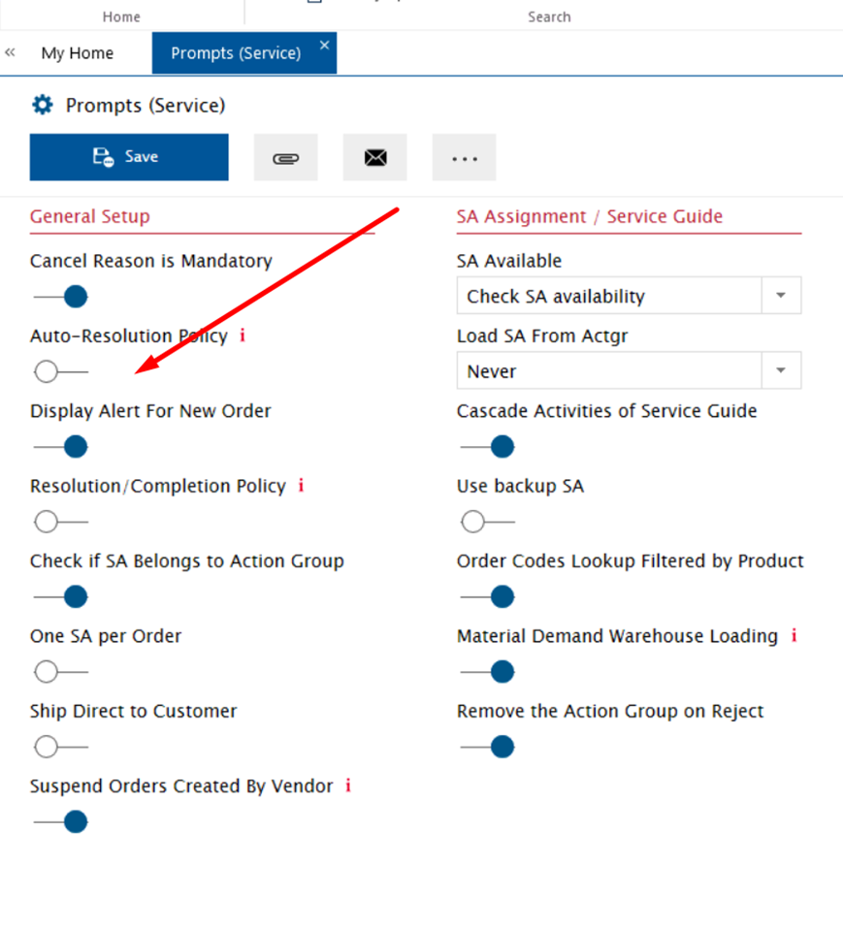Click info icon beside Material Demand Warehouse Loading
843x927 pixels.
pyautogui.click(x=794, y=635)
